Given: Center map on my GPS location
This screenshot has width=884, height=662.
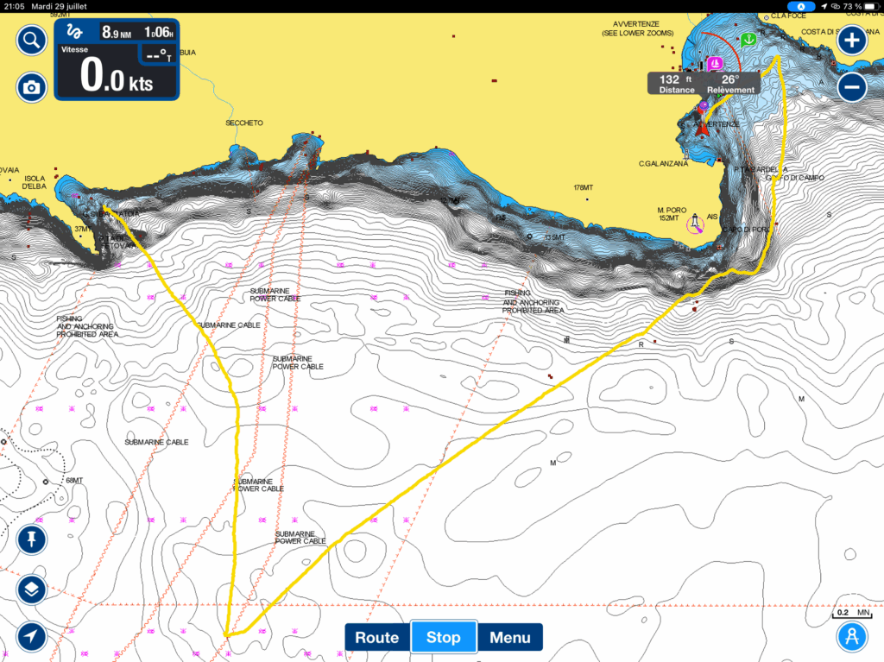Looking at the screenshot, I should [x=32, y=637].
